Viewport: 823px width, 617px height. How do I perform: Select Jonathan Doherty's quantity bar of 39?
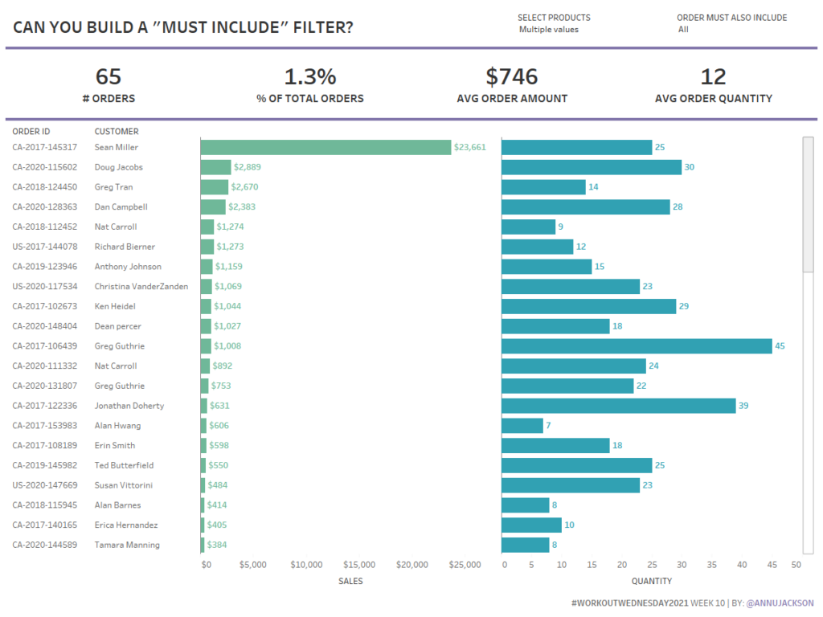click(618, 406)
